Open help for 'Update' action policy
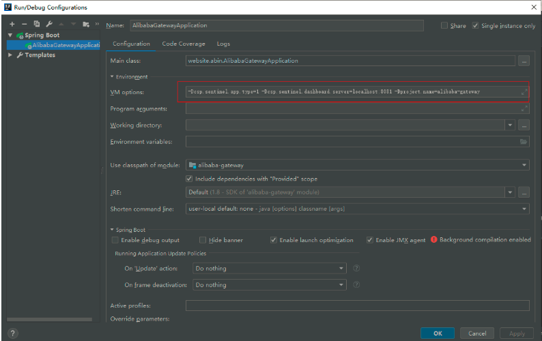Image resolution: width=542 pixels, height=341 pixels. click(356, 268)
